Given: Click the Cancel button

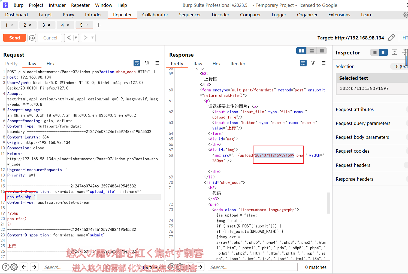Looking at the screenshot, I should [50, 38].
